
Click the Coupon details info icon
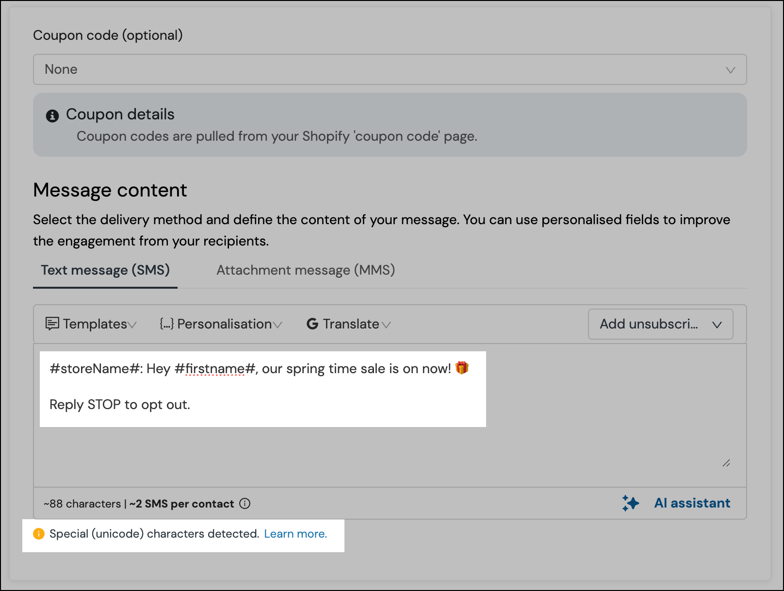click(x=52, y=116)
